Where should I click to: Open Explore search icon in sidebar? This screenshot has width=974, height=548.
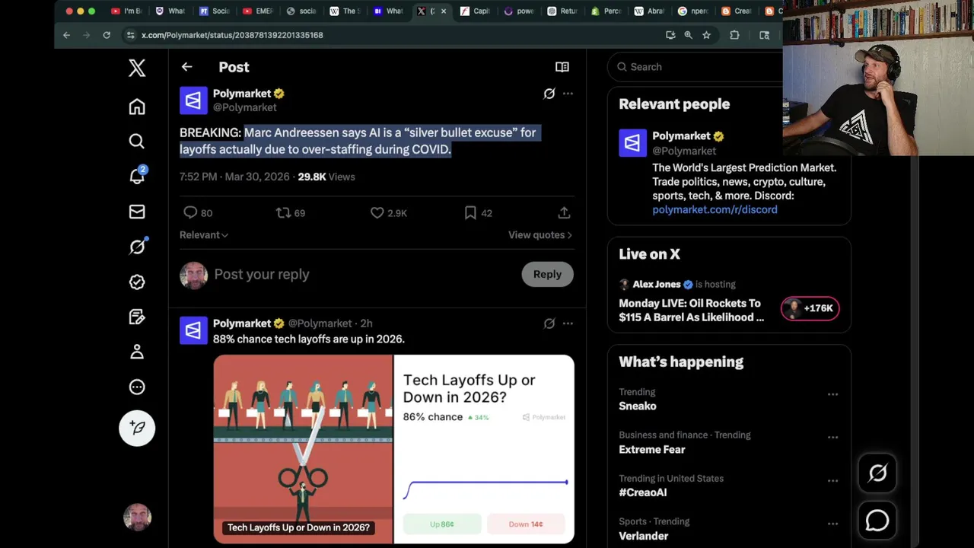pyautogui.click(x=137, y=142)
